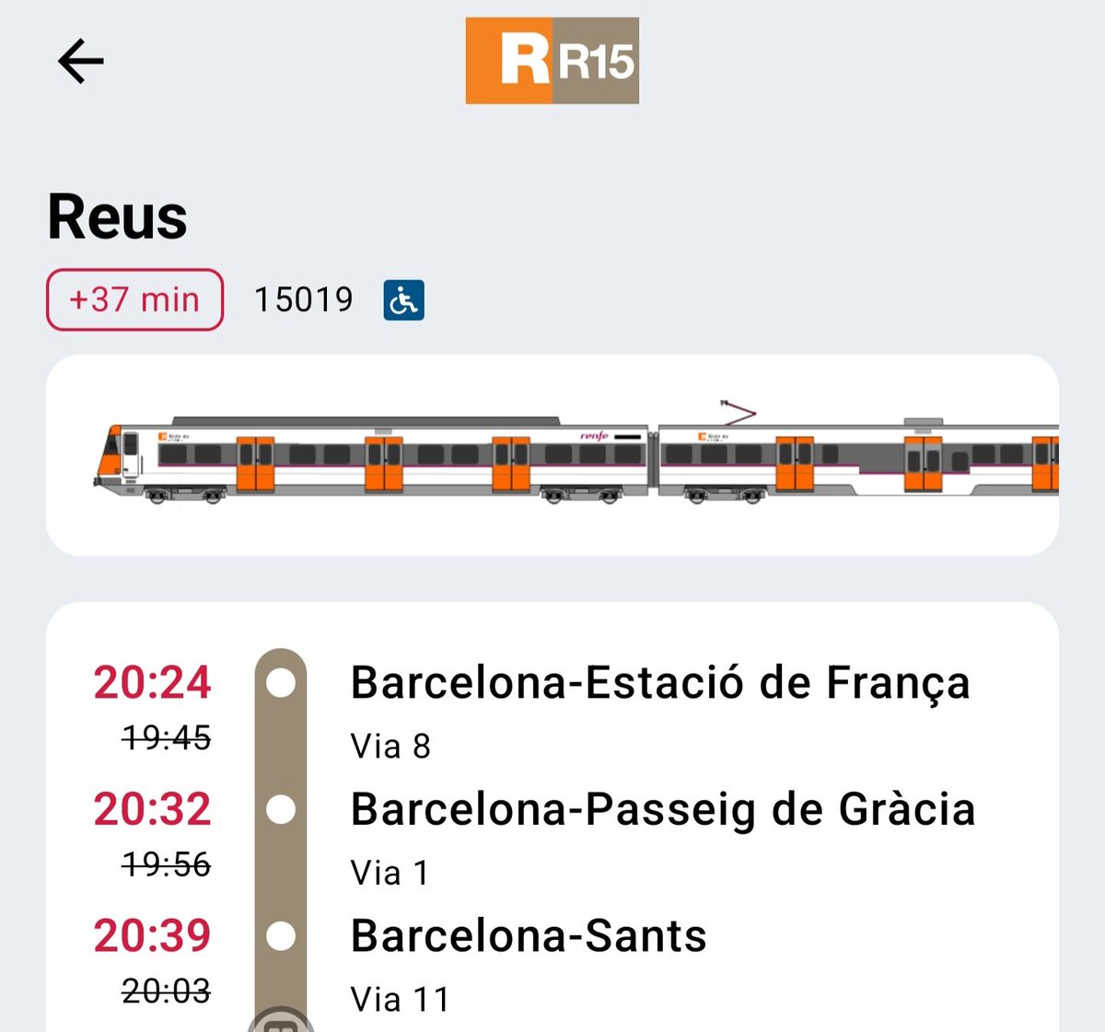Tap the +37 min delay badge
Image resolution: width=1105 pixels, height=1032 pixels.
click(134, 299)
